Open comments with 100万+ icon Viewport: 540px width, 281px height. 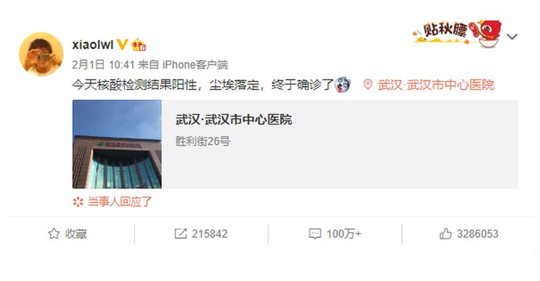pos(335,234)
